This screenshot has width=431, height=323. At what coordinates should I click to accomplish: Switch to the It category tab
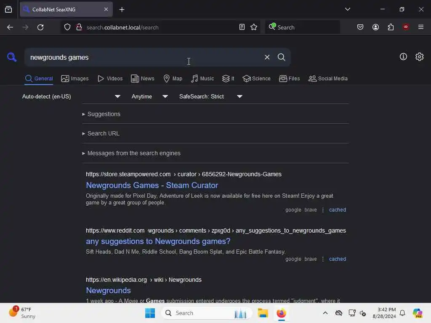pyautogui.click(x=228, y=79)
